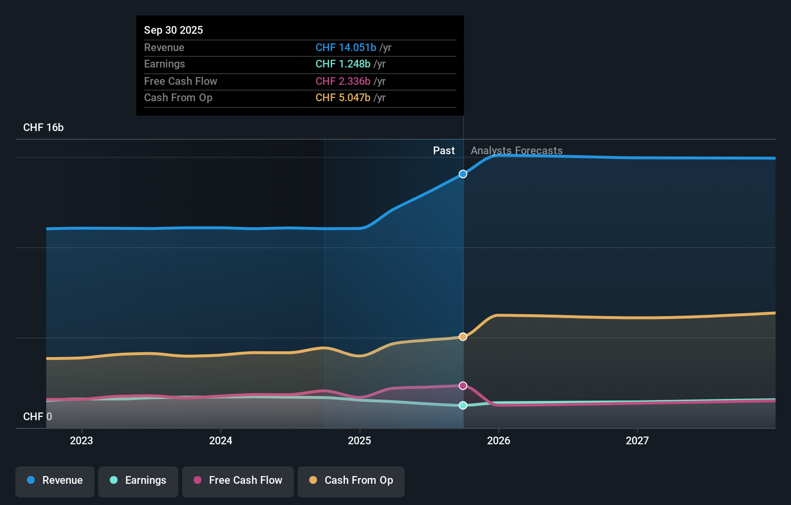Select the Analysts Forecasts section
Image resolution: width=791 pixels, height=505 pixels.
tap(516, 150)
